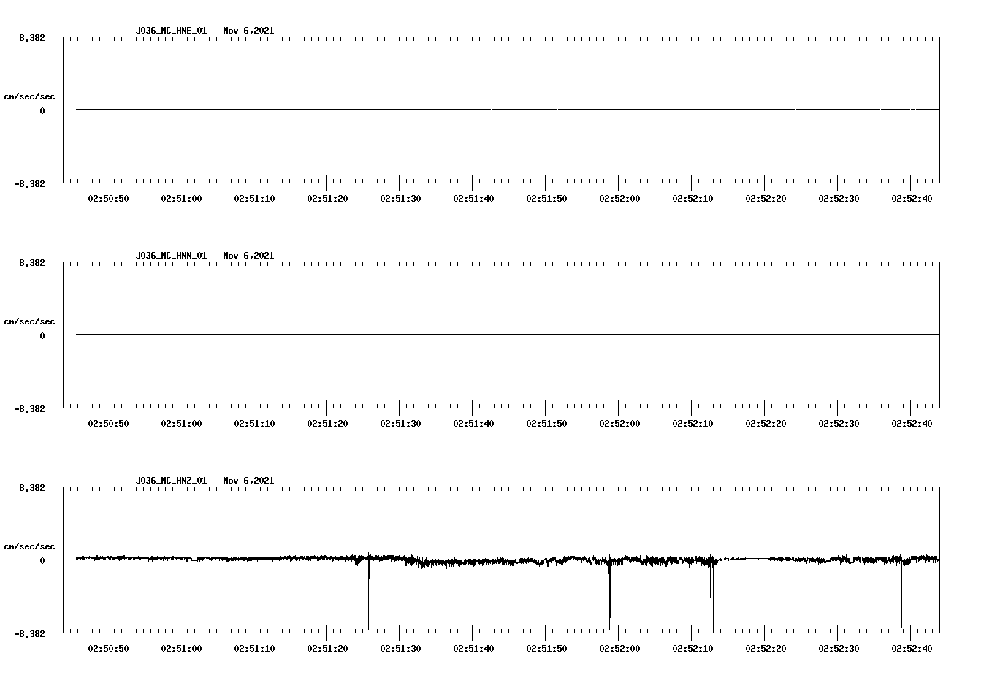Select the 8.382 upper limit on HNZ plot

[x=32, y=487]
